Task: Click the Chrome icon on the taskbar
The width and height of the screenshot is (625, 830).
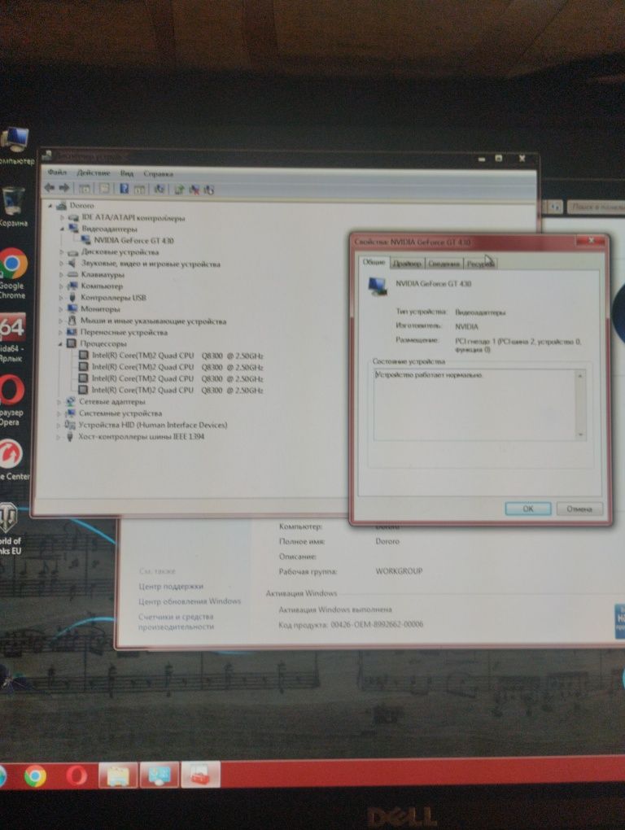Action: (x=35, y=775)
